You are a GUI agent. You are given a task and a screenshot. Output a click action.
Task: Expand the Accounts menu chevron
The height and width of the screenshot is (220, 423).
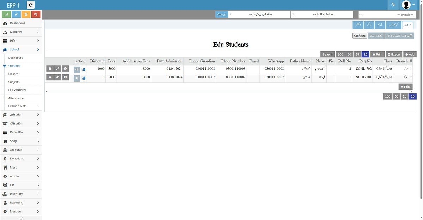[38, 150]
